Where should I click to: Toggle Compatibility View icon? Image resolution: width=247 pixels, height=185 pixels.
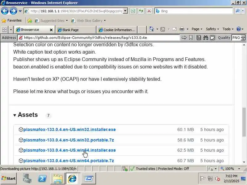[133, 11]
